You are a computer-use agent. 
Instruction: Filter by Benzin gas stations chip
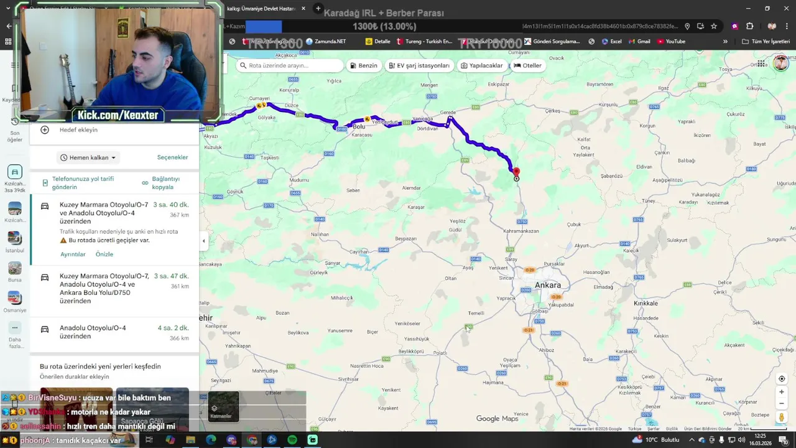364,65
